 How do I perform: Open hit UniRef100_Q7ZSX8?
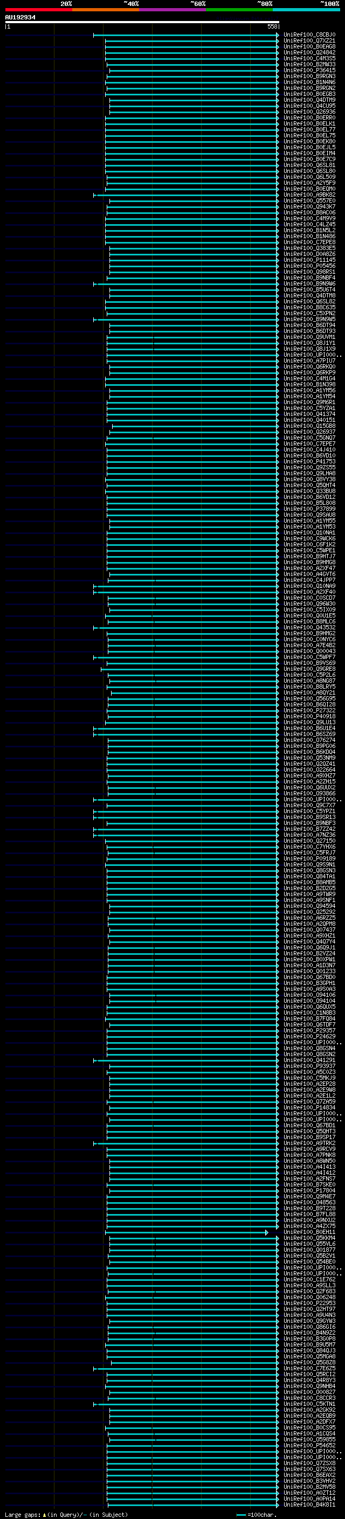(x=309, y=1463)
